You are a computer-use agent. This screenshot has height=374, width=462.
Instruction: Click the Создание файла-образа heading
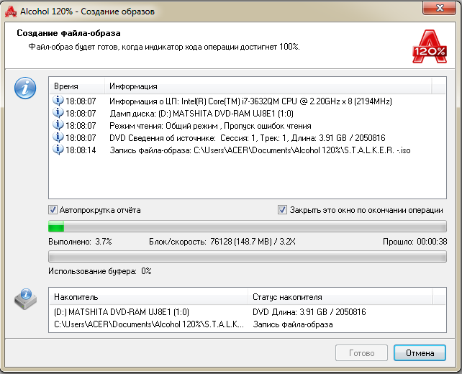click(68, 33)
